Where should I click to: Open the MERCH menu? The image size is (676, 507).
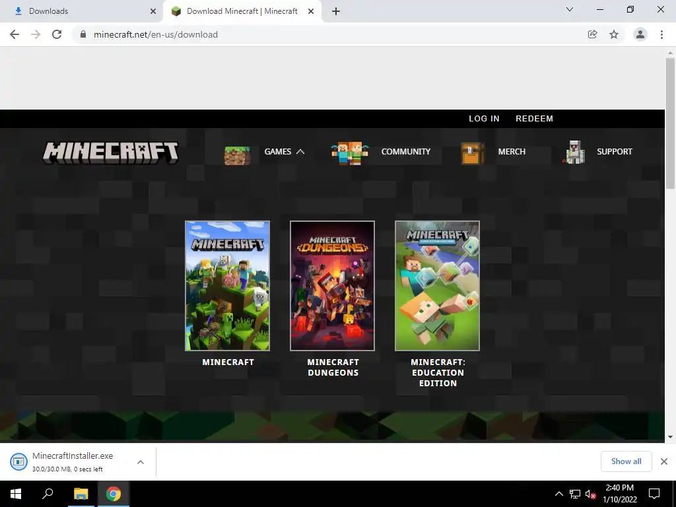(x=512, y=152)
